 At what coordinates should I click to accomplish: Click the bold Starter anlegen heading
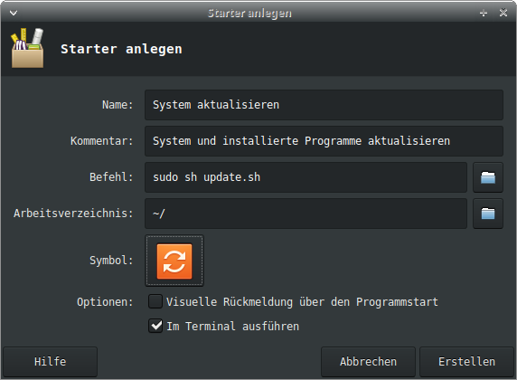[x=121, y=49]
